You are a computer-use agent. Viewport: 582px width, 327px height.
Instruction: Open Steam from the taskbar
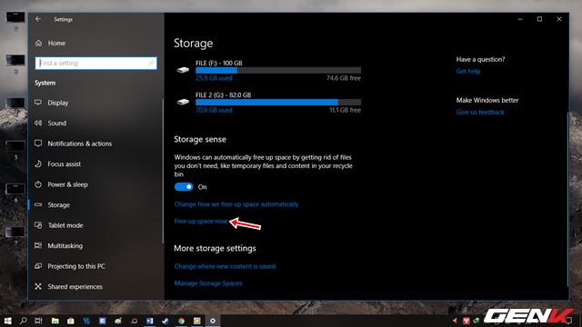click(166, 321)
